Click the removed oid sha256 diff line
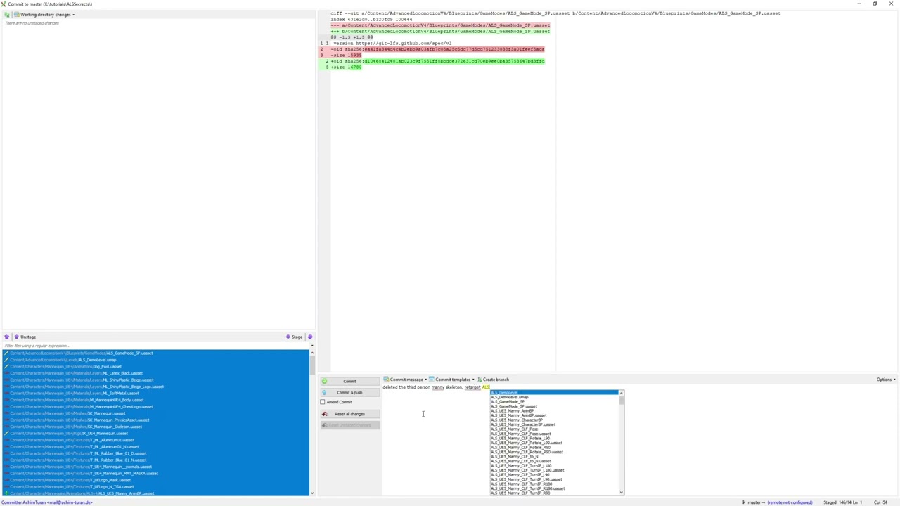Screen dimensions: 900x506 coord(437,49)
